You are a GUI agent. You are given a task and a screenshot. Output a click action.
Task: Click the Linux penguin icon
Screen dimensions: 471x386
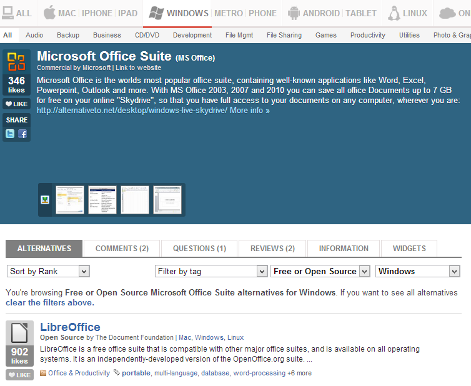(x=394, y=13)
